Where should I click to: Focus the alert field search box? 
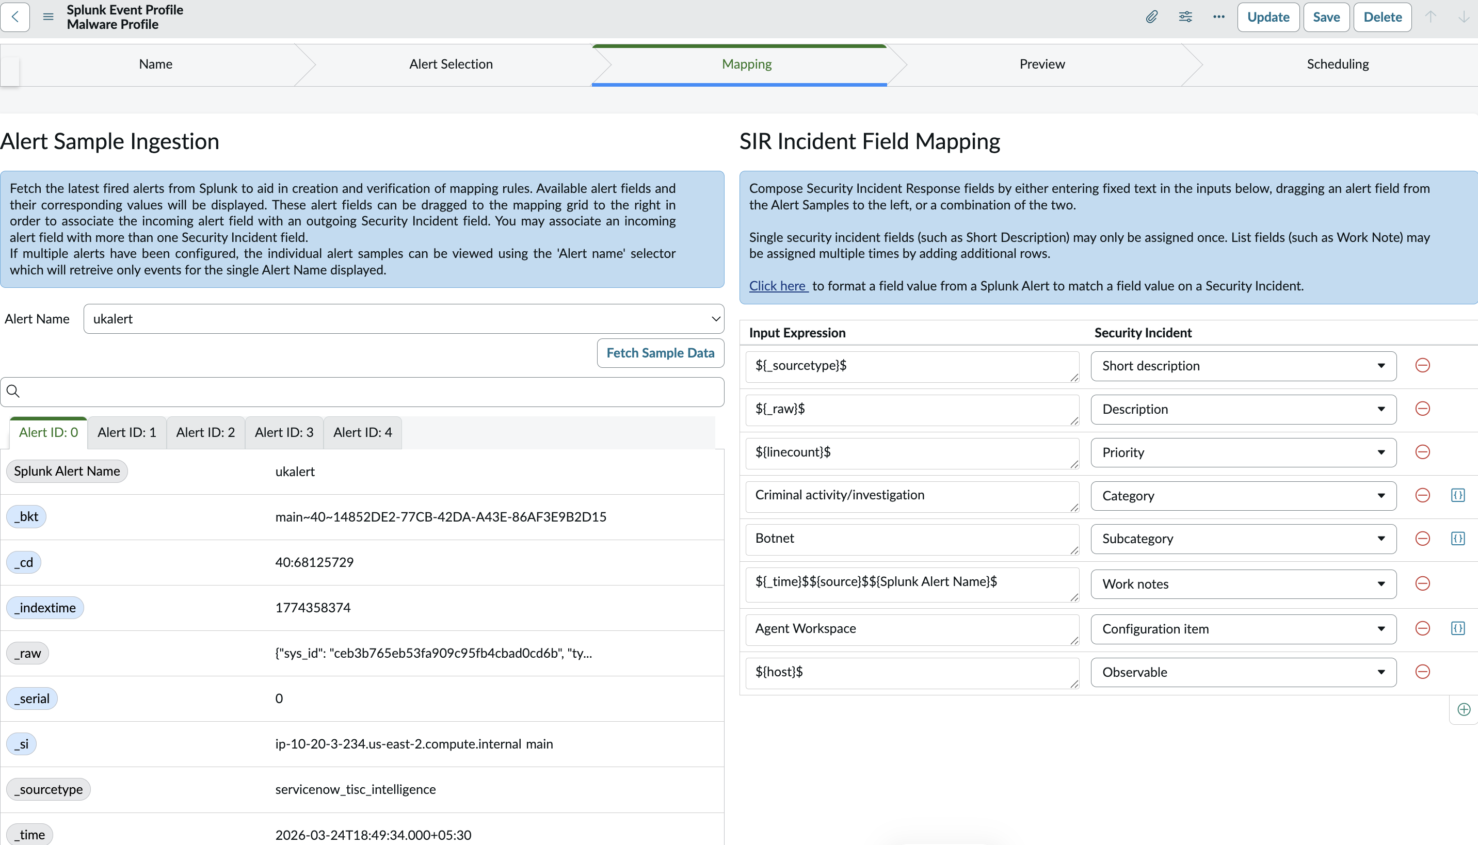pyautogui.click(x=362, y=392)
